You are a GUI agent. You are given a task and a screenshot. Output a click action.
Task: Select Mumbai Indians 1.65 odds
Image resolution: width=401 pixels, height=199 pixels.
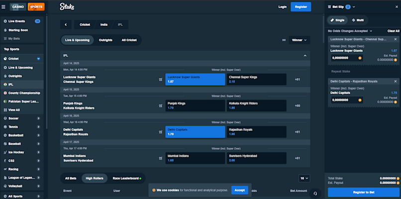pos(196,158)
